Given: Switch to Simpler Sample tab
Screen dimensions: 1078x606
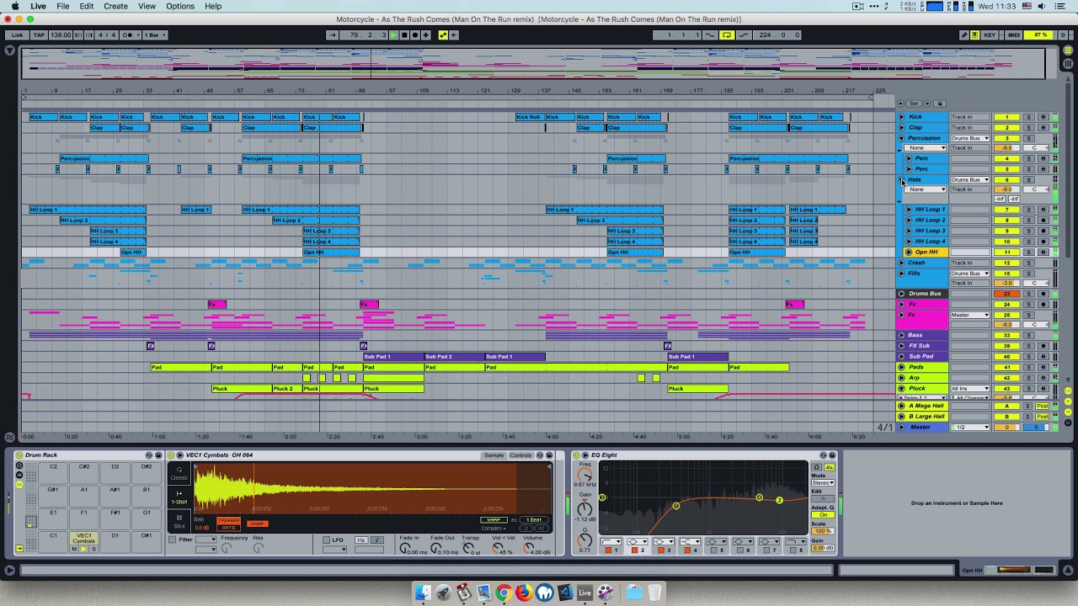Looking at the screenshot, I should [x=494, y=455].
